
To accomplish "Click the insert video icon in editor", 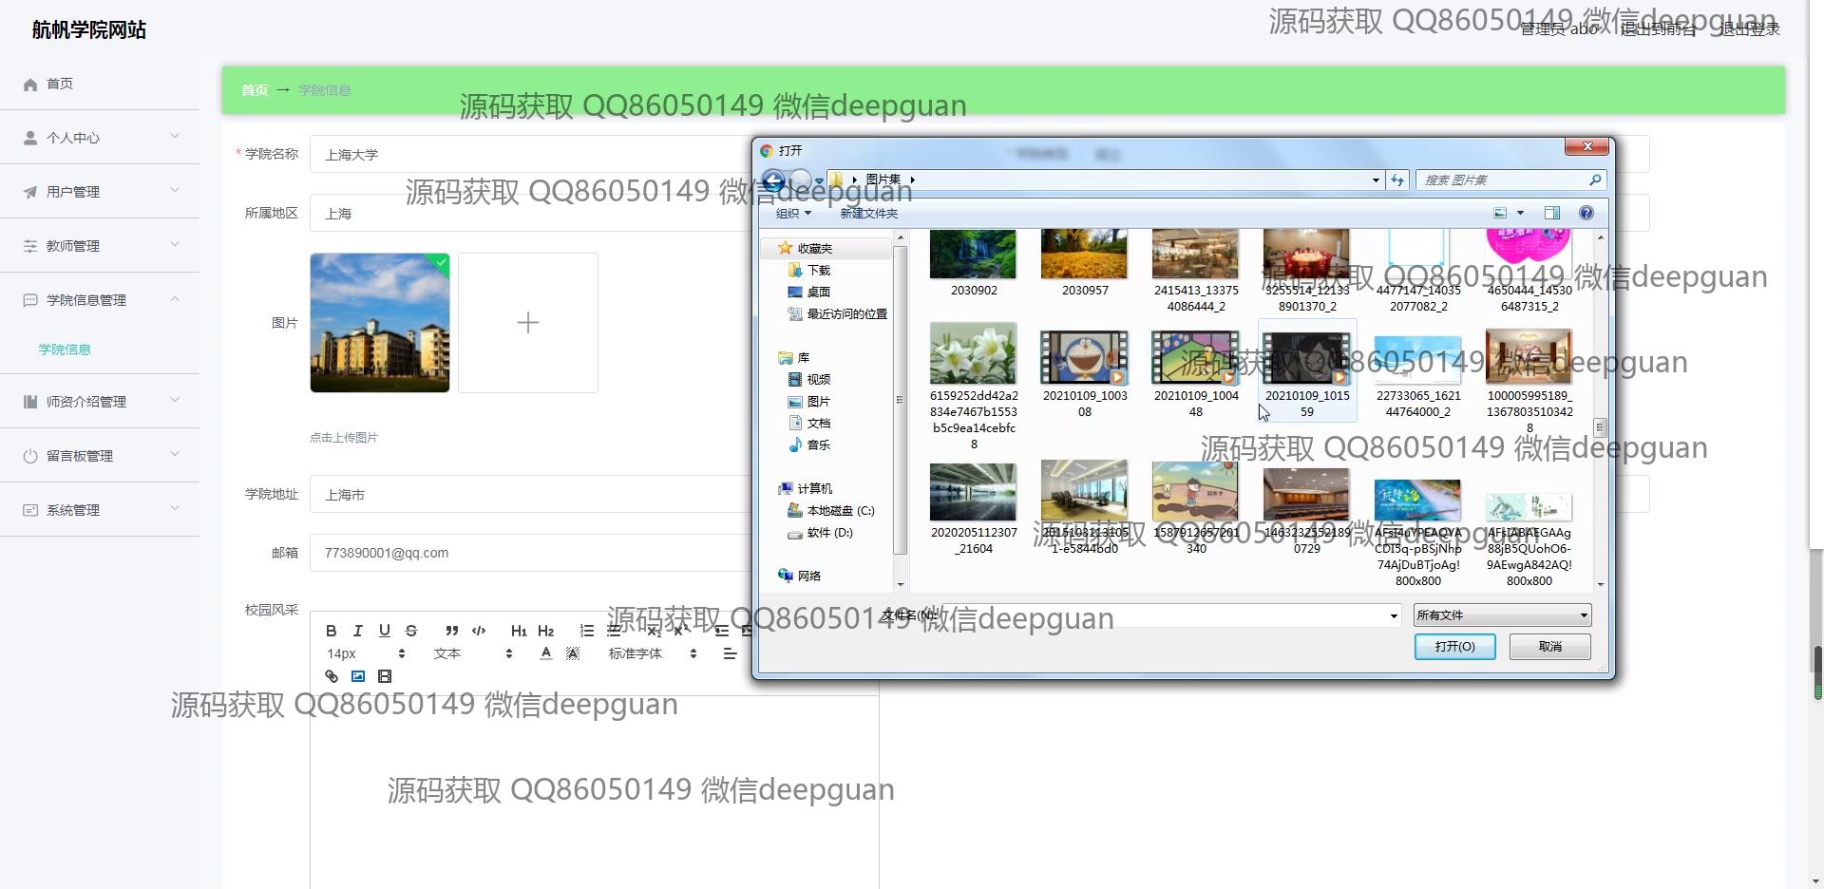I will [385, 676].
